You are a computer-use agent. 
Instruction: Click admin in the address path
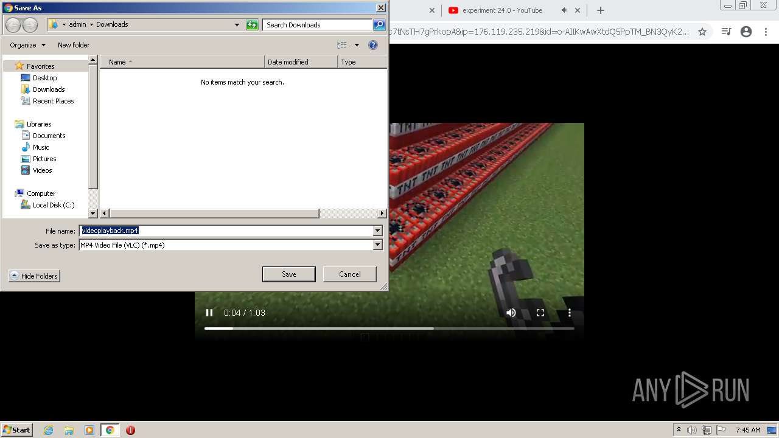coord(77,25)
